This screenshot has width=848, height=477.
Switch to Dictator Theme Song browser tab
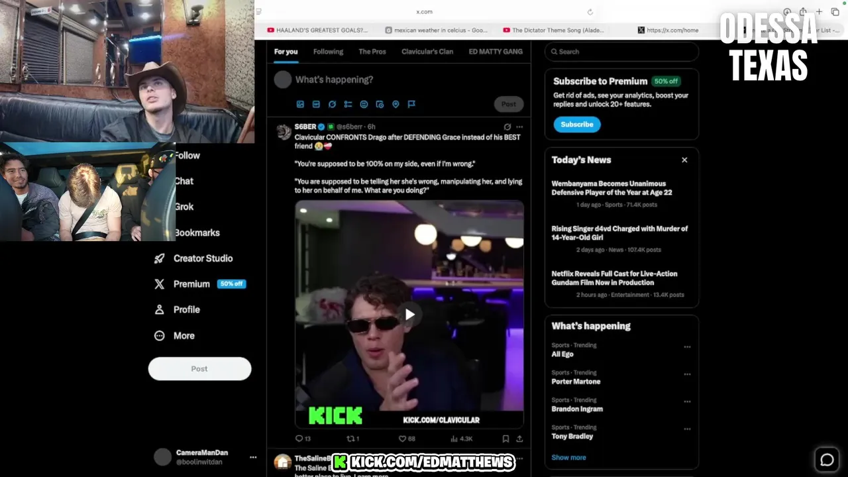(x=553, y=30)
